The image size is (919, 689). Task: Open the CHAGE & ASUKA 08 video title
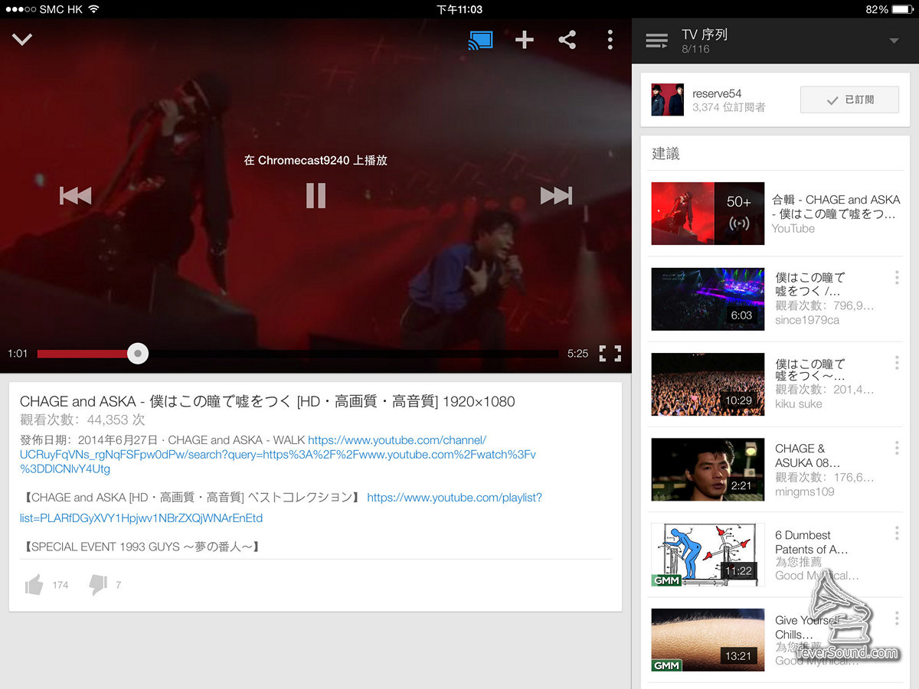[808, 456]
